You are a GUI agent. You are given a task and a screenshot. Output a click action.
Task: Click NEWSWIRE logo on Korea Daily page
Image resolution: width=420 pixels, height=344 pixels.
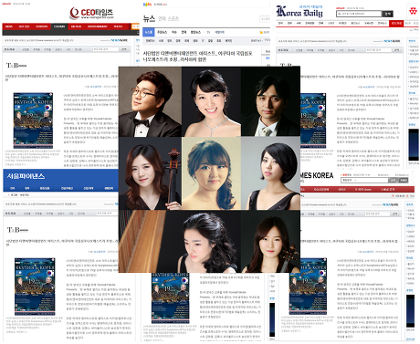tap(392, 41)
